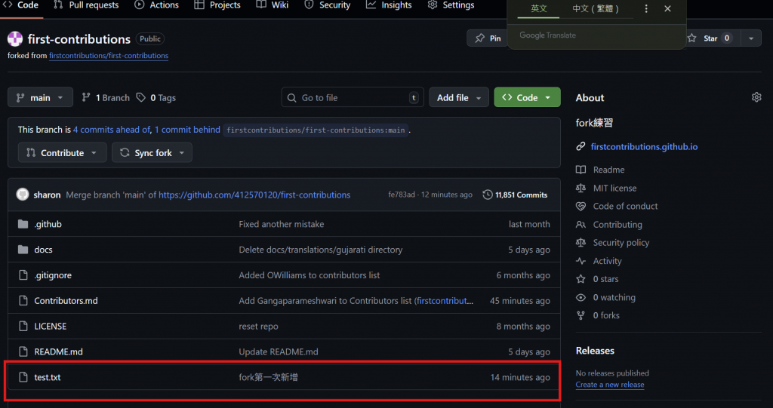Open the LICENSE file
Image resolution: width=773 pixels, height=408 pixels.
pyautogui.click(x=51, y=327)
